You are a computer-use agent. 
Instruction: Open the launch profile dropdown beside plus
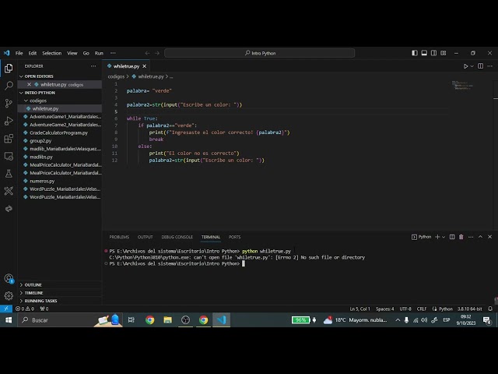tap(444, 237)
